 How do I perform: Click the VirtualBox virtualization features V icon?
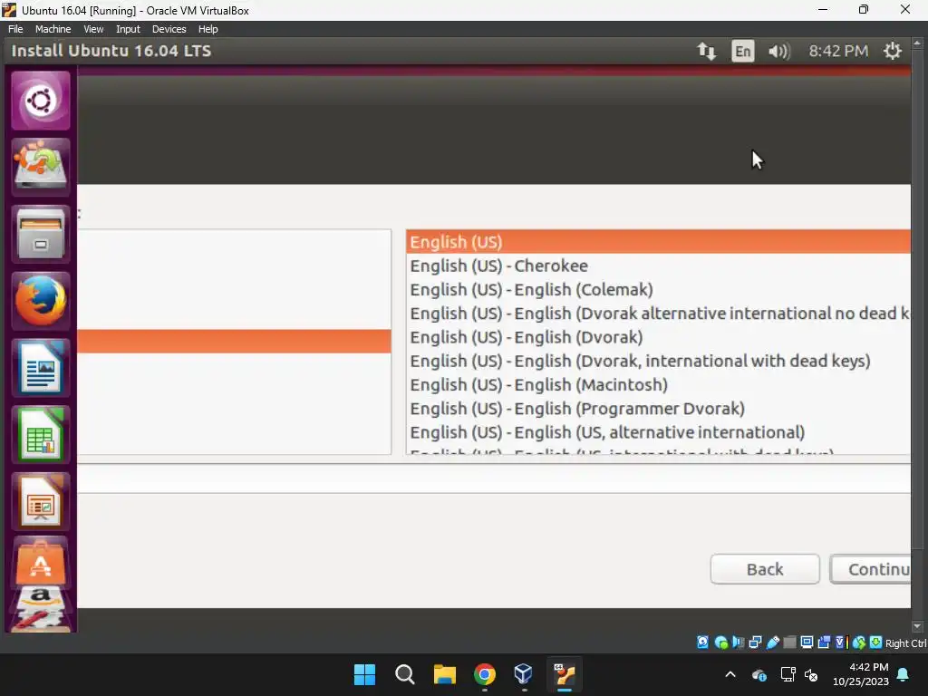pyautogui.click(x=842, y=643)
